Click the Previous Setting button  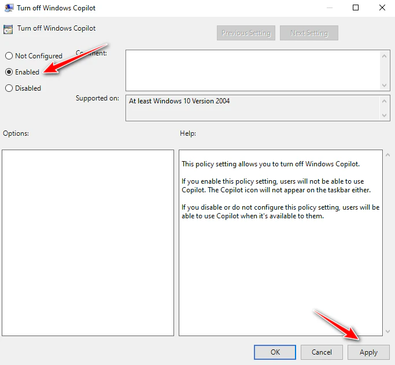(246, 33)
